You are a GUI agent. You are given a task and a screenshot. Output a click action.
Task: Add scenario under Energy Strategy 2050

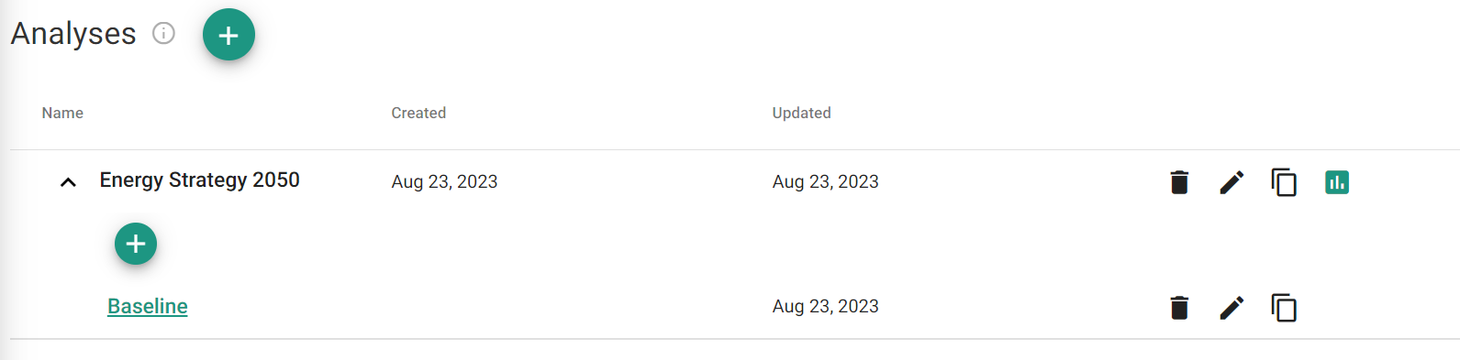point(136,244)
